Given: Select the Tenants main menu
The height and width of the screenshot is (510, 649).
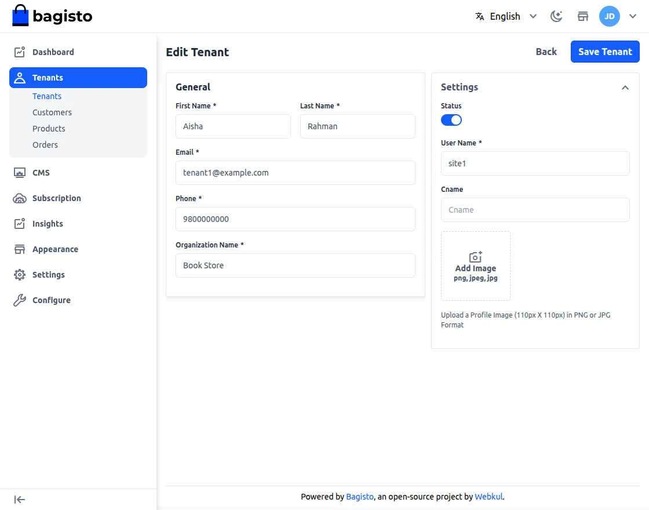Looking at the screenshot, I should click(x=78, y=78).
